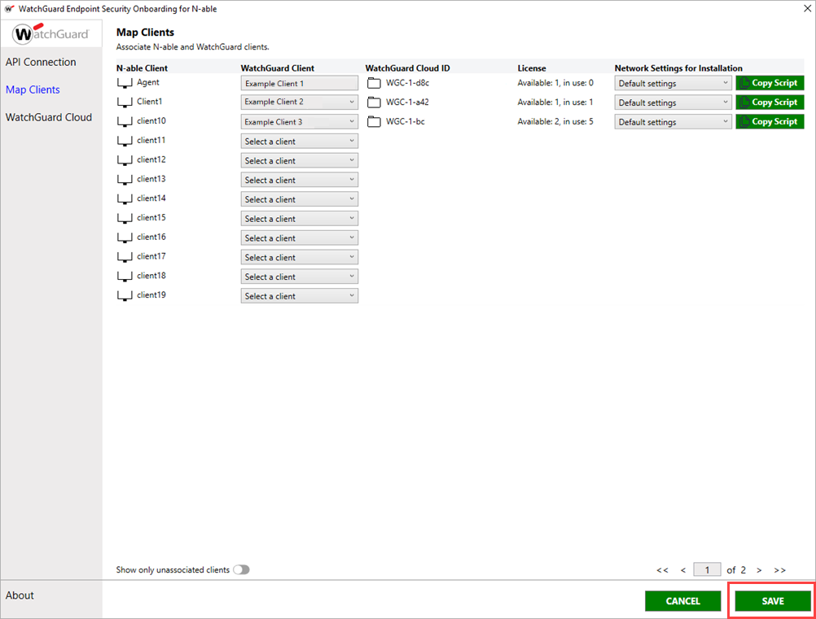Image resolution: width=816 pixels, height=619 pixels.
Task: Click the WGC-1-bc cloud ID text
Action: point(406,121)
